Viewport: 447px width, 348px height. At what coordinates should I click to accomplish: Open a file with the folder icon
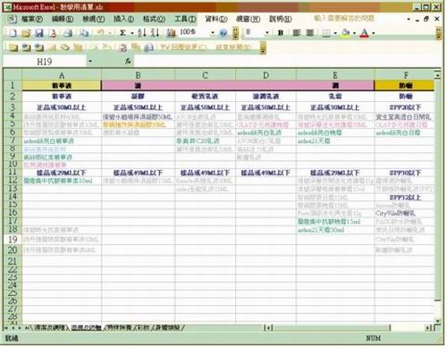click(26, 32)
